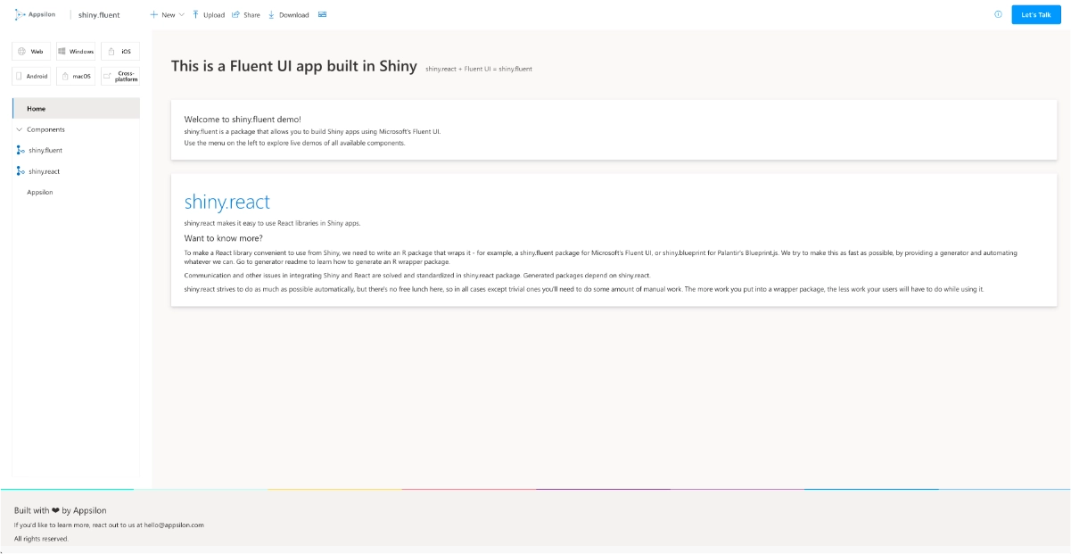Collapse the Components section

point(20,128)
